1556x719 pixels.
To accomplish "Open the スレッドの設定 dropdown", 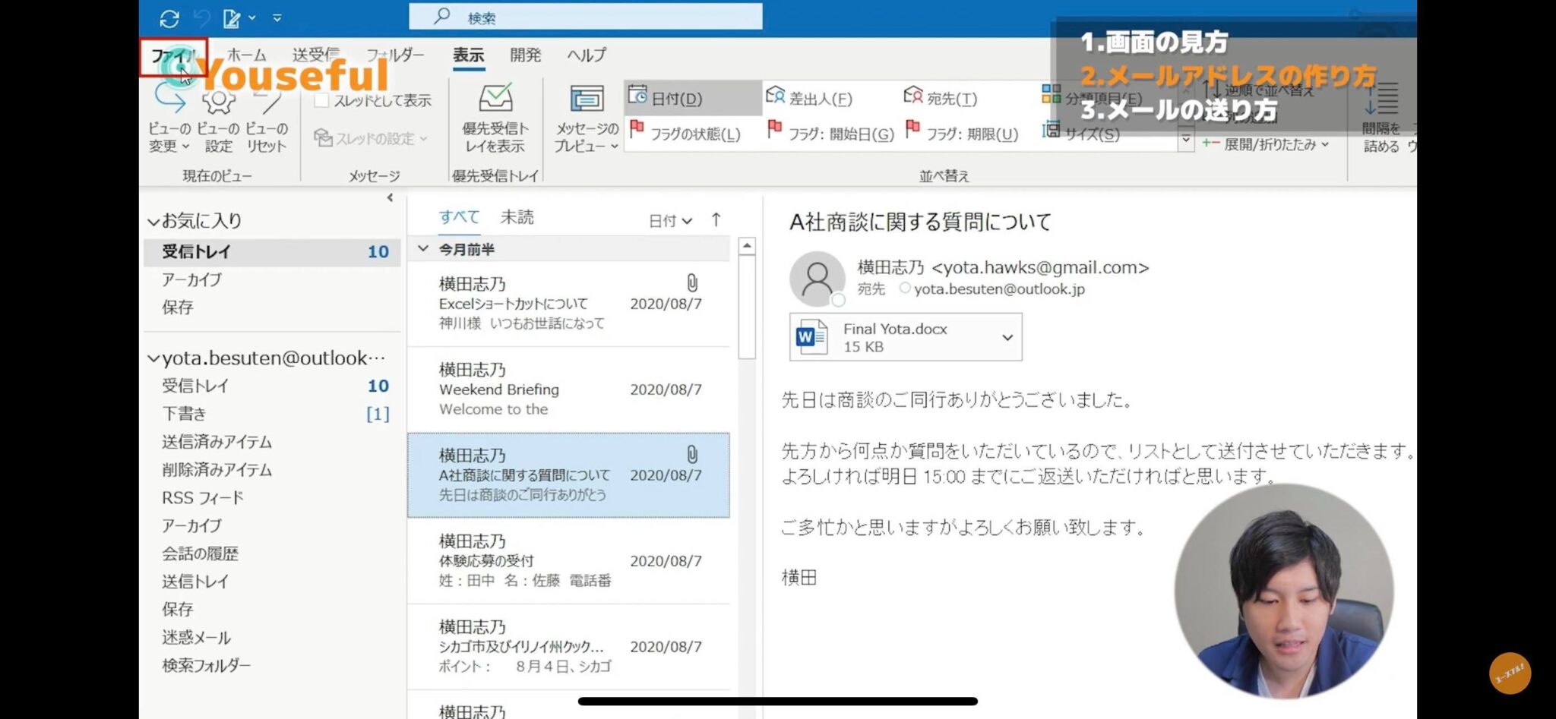I will pos(372,138).
